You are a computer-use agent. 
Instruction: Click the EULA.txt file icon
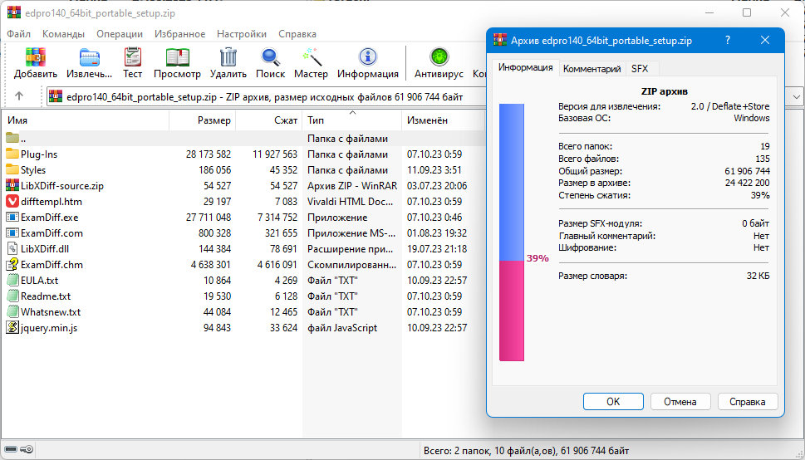(12, 281)
